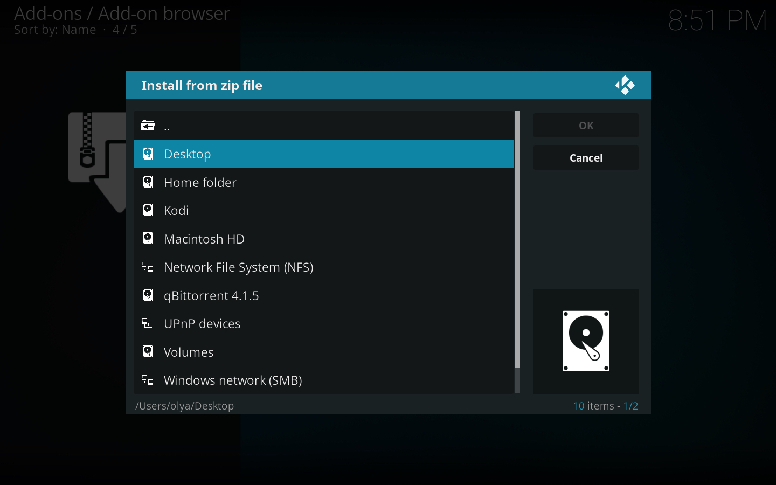Click the Network File System network icon
Viewport: 776px width, 485px height.
[x=148, y=267]
